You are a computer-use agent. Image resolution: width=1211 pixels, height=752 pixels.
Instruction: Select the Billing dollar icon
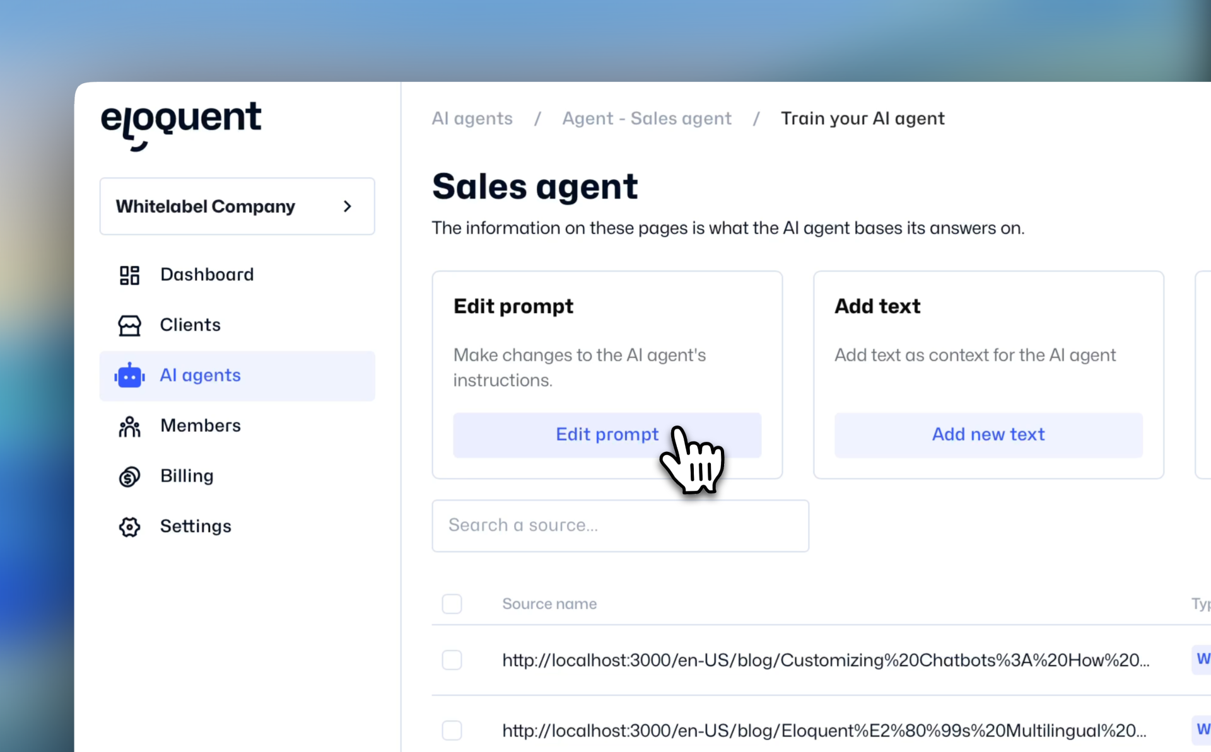click(129, 476)
